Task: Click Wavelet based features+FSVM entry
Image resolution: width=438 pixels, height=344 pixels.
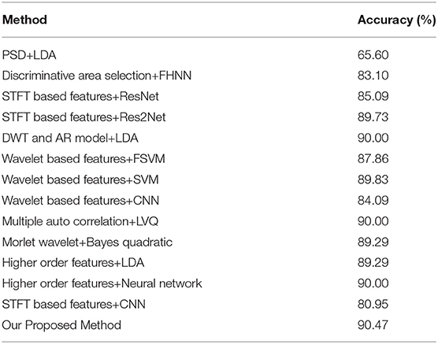Action: pyautogui.click(x=84, y=159)
